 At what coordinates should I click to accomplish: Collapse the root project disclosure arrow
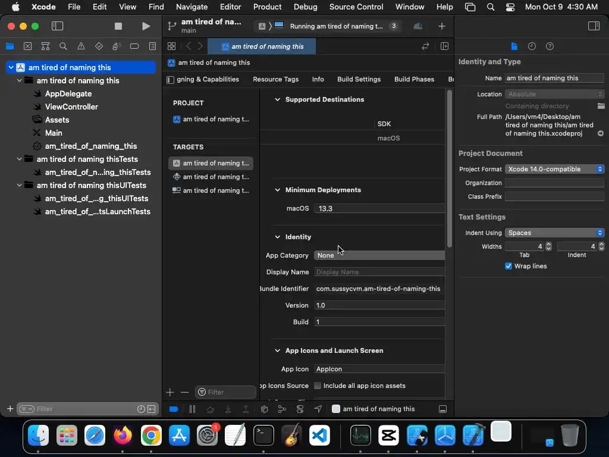pos(11,68)
